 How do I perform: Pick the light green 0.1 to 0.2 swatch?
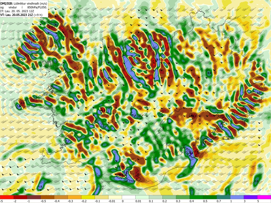tap(156, 197)
